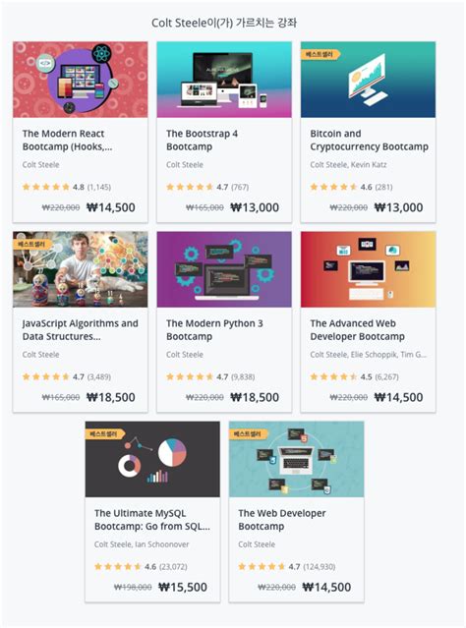Viewport: 466px width, 628px height.
Task: Click star rating of Advanced Web Developer Bootcamp
Action: coord(334,376)
